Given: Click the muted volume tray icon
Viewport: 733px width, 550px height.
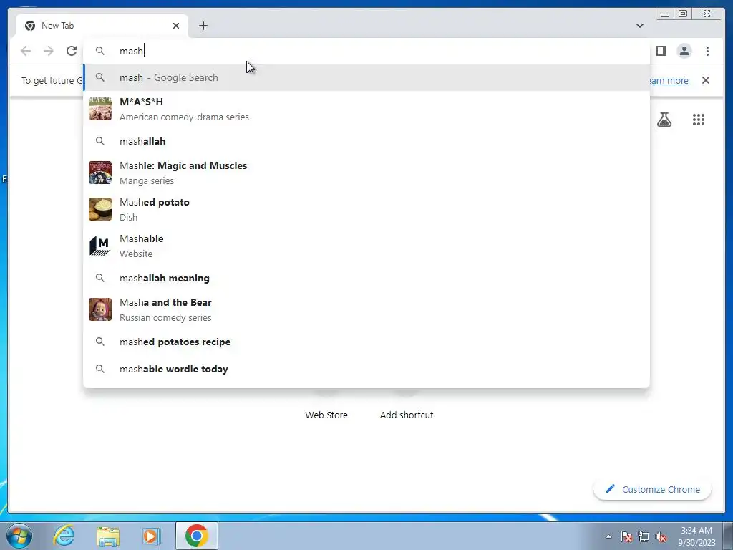Looking at the screenshot, I should pos(661,536).
